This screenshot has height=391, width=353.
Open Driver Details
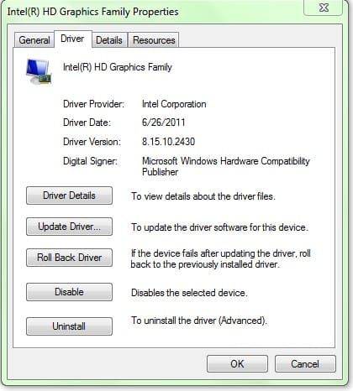69,195
